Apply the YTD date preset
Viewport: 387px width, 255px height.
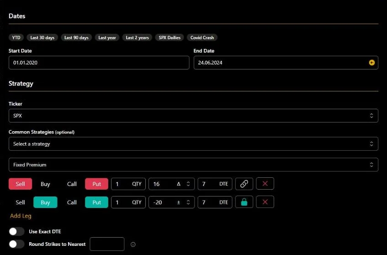(16, 37)
